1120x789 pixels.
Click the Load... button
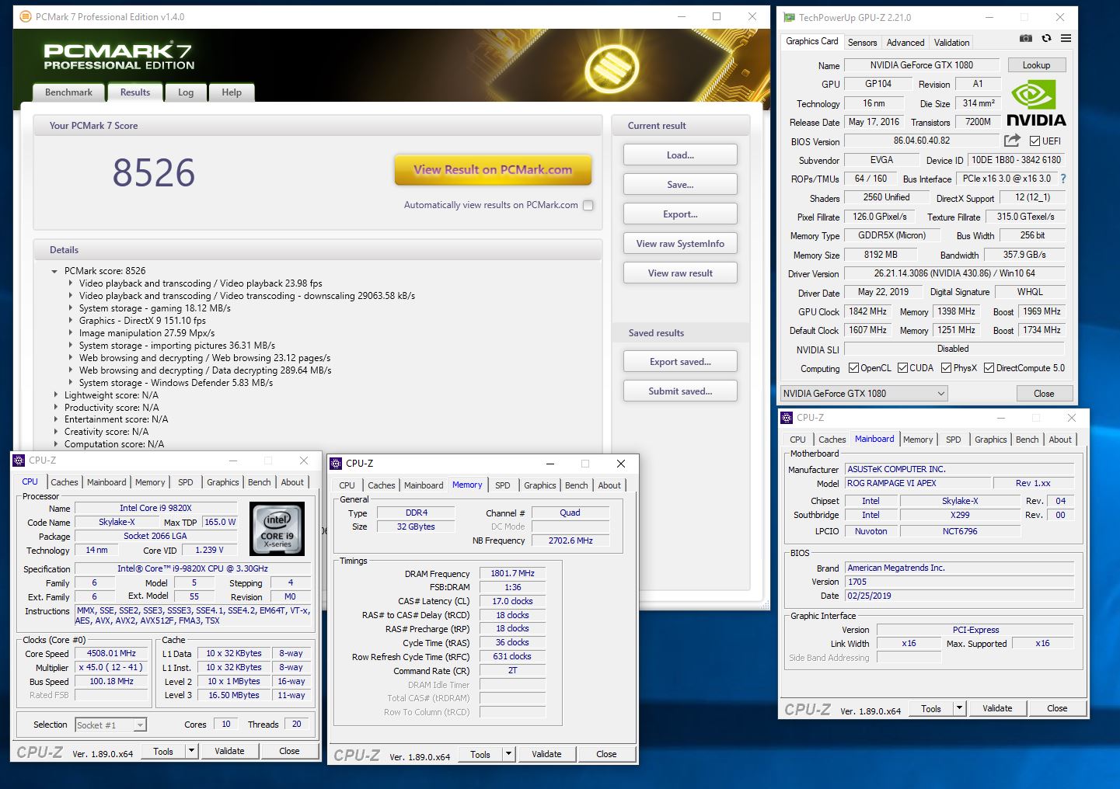tap(680, 155)
